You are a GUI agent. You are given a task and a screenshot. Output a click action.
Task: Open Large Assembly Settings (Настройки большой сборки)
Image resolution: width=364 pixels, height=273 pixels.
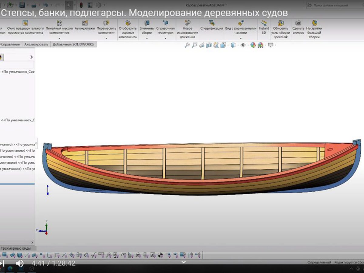(314, 23)
